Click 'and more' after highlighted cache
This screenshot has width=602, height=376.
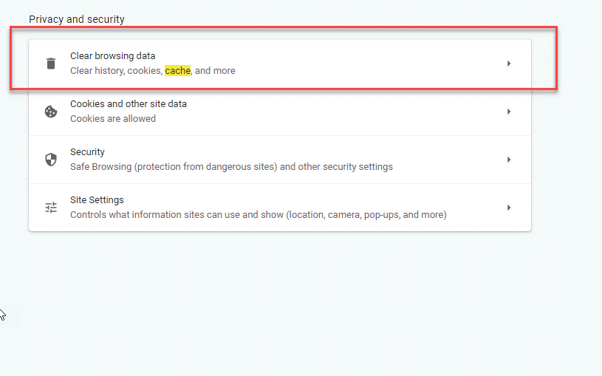click(x=215, y=71)
